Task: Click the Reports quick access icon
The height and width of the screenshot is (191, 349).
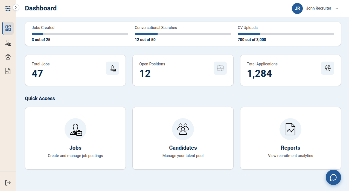Action: coord(290,129)
